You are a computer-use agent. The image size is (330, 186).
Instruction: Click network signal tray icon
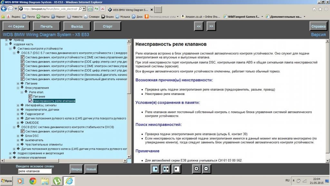305,181
